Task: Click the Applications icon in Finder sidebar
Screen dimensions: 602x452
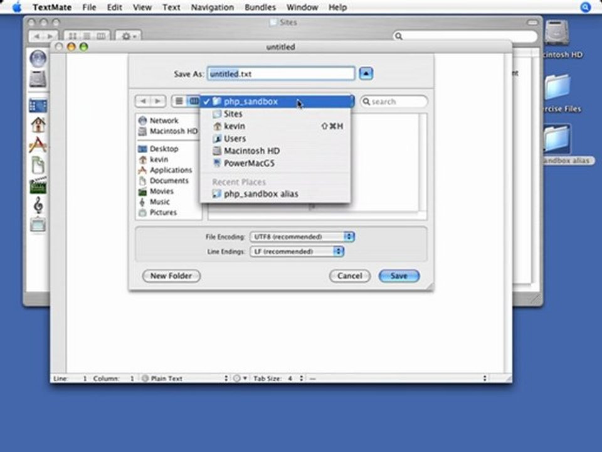Action: (x=38, y=145)
